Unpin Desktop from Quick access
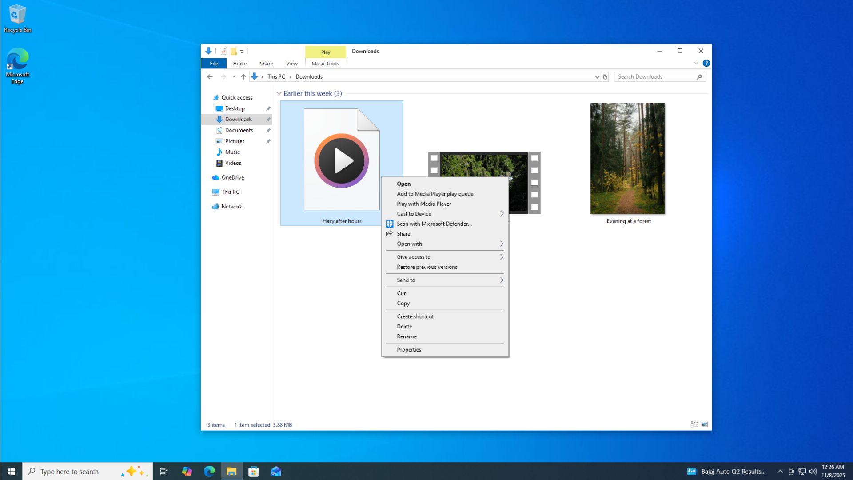The height and width of the screenshot is (480, 853). (x=268, y=108)
